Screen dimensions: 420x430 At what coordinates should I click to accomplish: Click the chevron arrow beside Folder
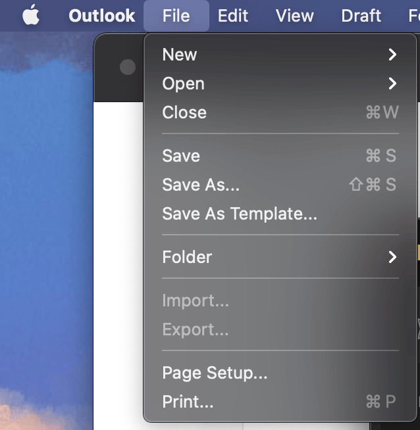pyautogui.click(x=392, y=257)
